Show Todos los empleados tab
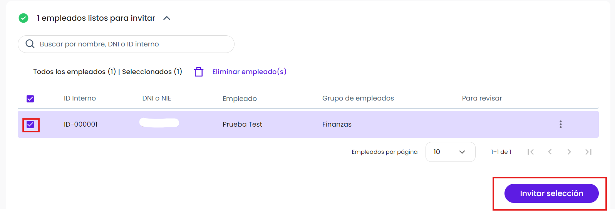 (x=74, y=72)
